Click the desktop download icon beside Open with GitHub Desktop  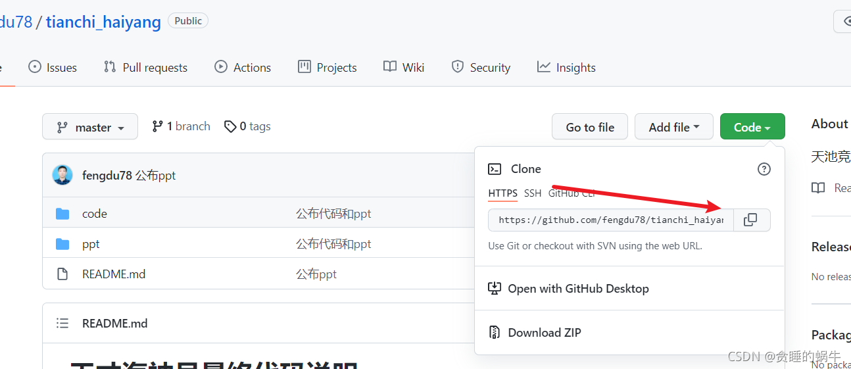(495, 288)
